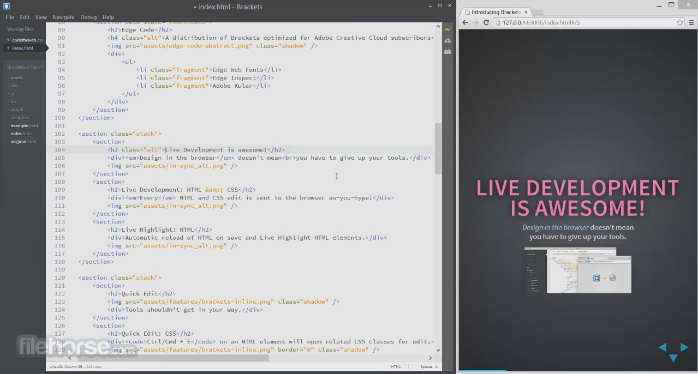Viewport: 698px width, 374px height.
Task: Click the slide progress bar at bottom
Action: point(483,372)
